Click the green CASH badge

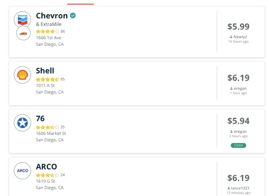tap(238, 145)
